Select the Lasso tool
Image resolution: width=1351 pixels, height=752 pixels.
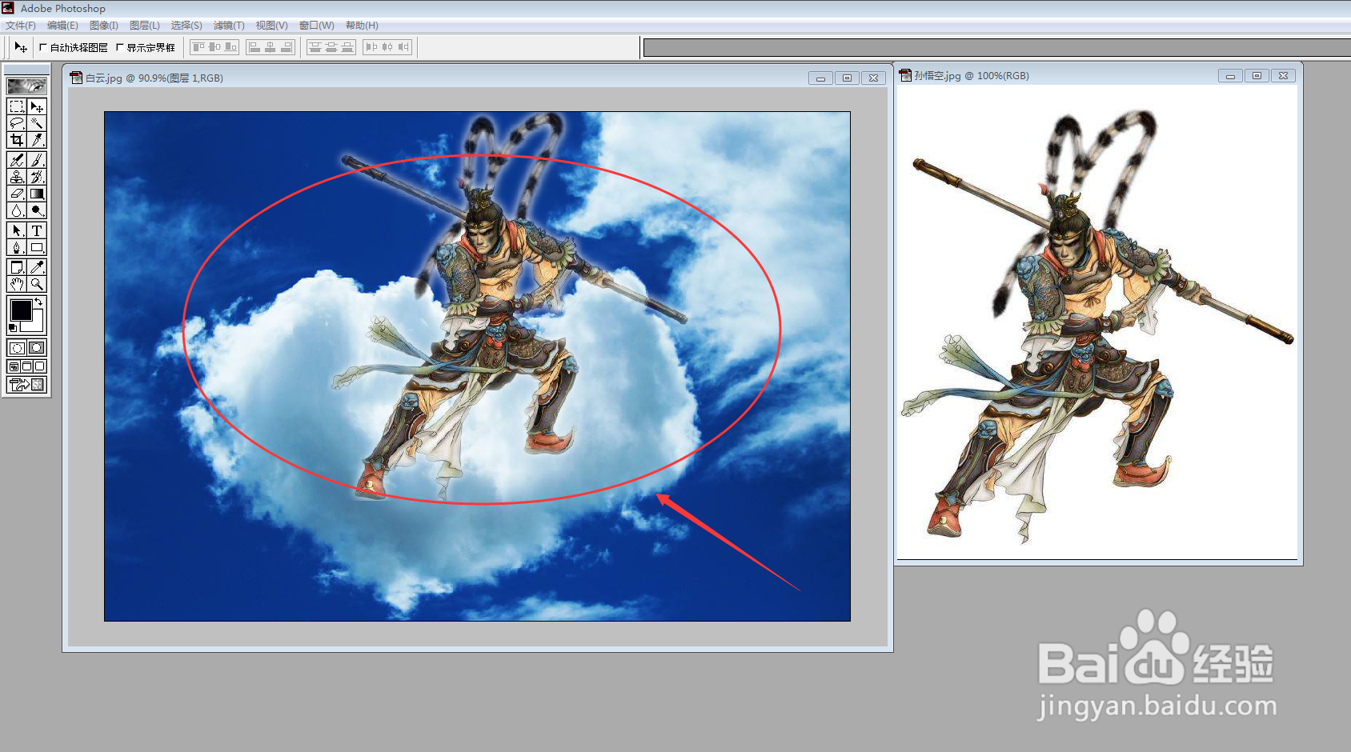pos(16,122)
